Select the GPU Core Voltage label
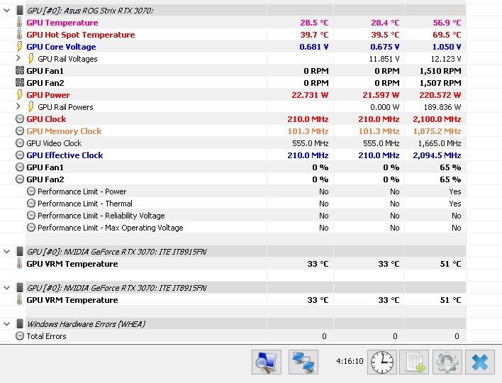The height and width of the screenshot is (383, 502). [x=61, y=47]
